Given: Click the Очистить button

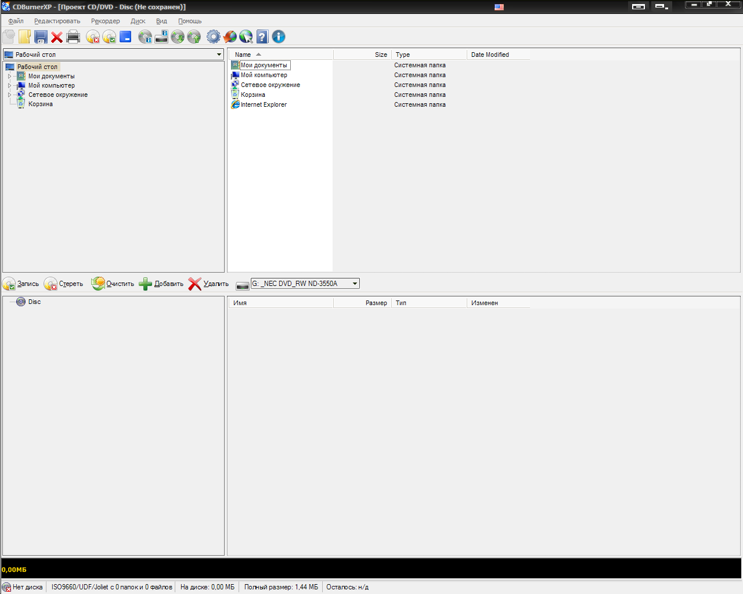Looking at the screenshot, I should pos(113,284).
